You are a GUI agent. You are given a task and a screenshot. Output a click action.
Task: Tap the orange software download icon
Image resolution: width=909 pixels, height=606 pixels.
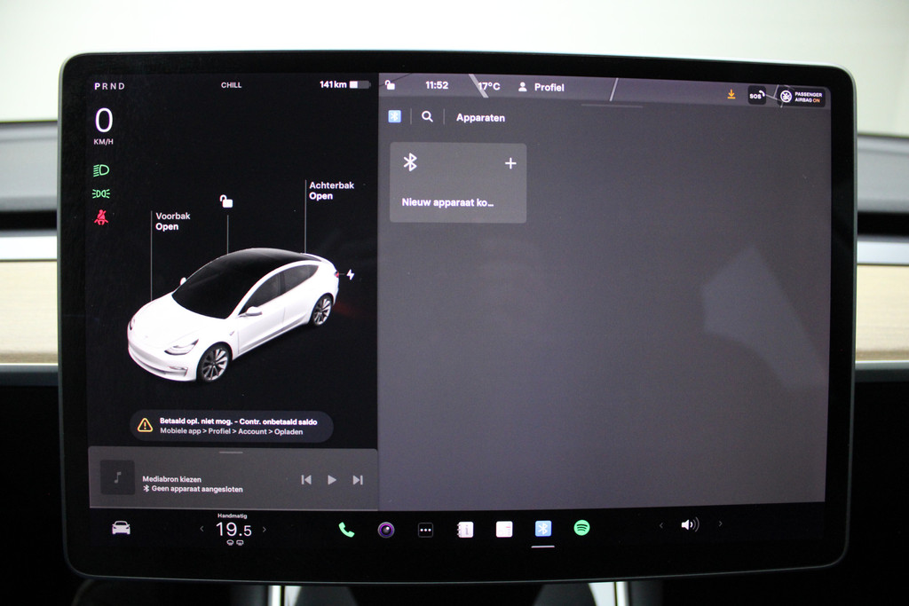point(731,94)
